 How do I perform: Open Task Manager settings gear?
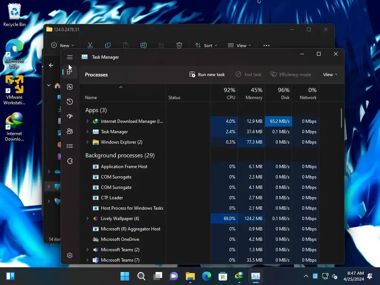click(70, 255)
